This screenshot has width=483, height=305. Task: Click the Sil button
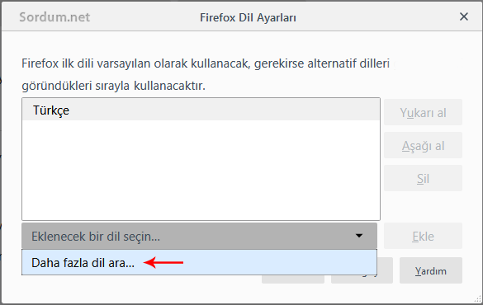[x=423, y=178]
